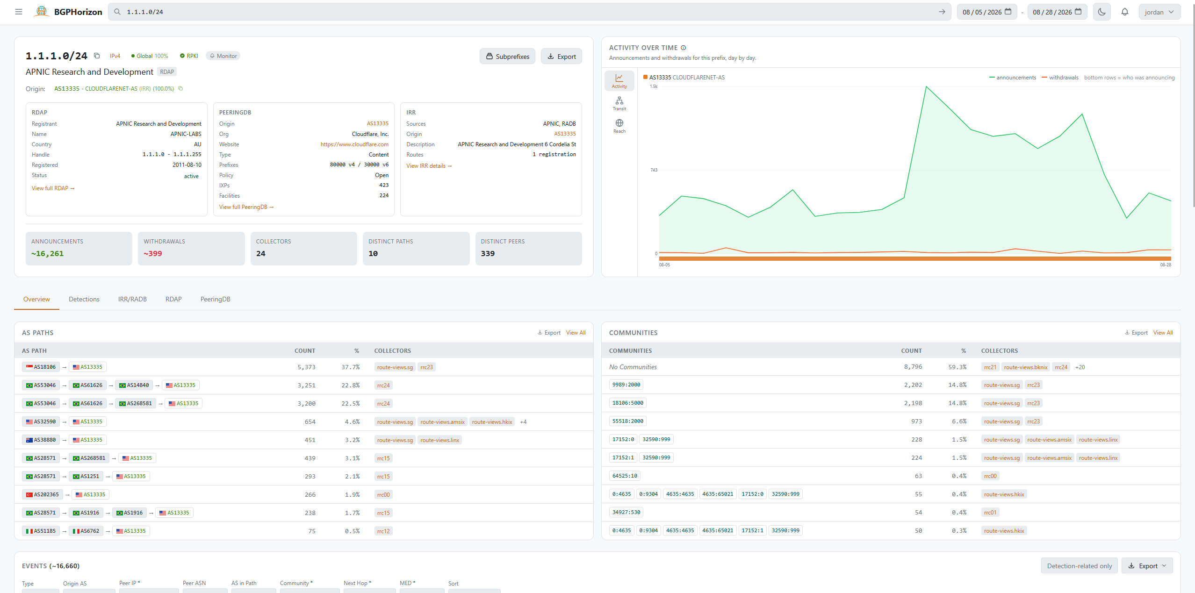The image size is (1195, 593).
Task: Click the 18106:5000 community tag
Action: [627, 403]
